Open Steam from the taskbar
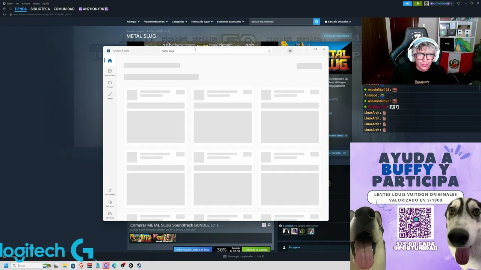 click(139, 265)
